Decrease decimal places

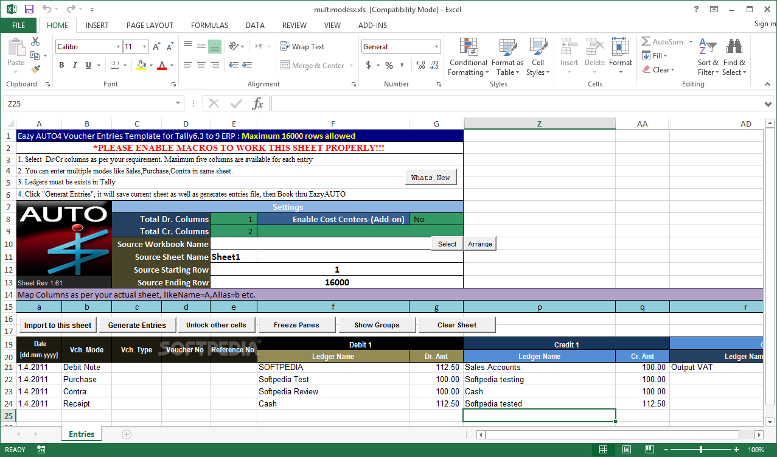[434, 65]
